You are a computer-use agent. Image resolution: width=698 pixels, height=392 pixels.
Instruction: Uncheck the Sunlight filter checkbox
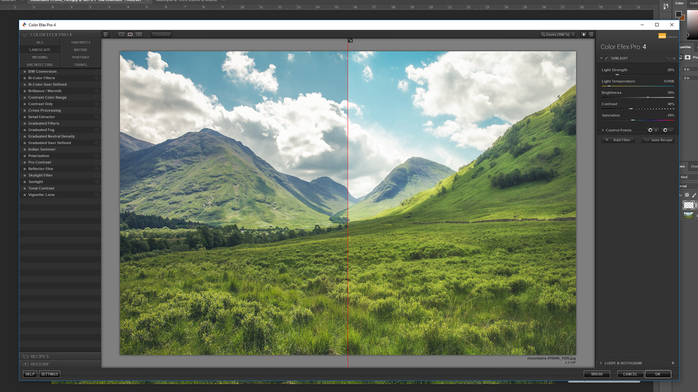(606, 58)
